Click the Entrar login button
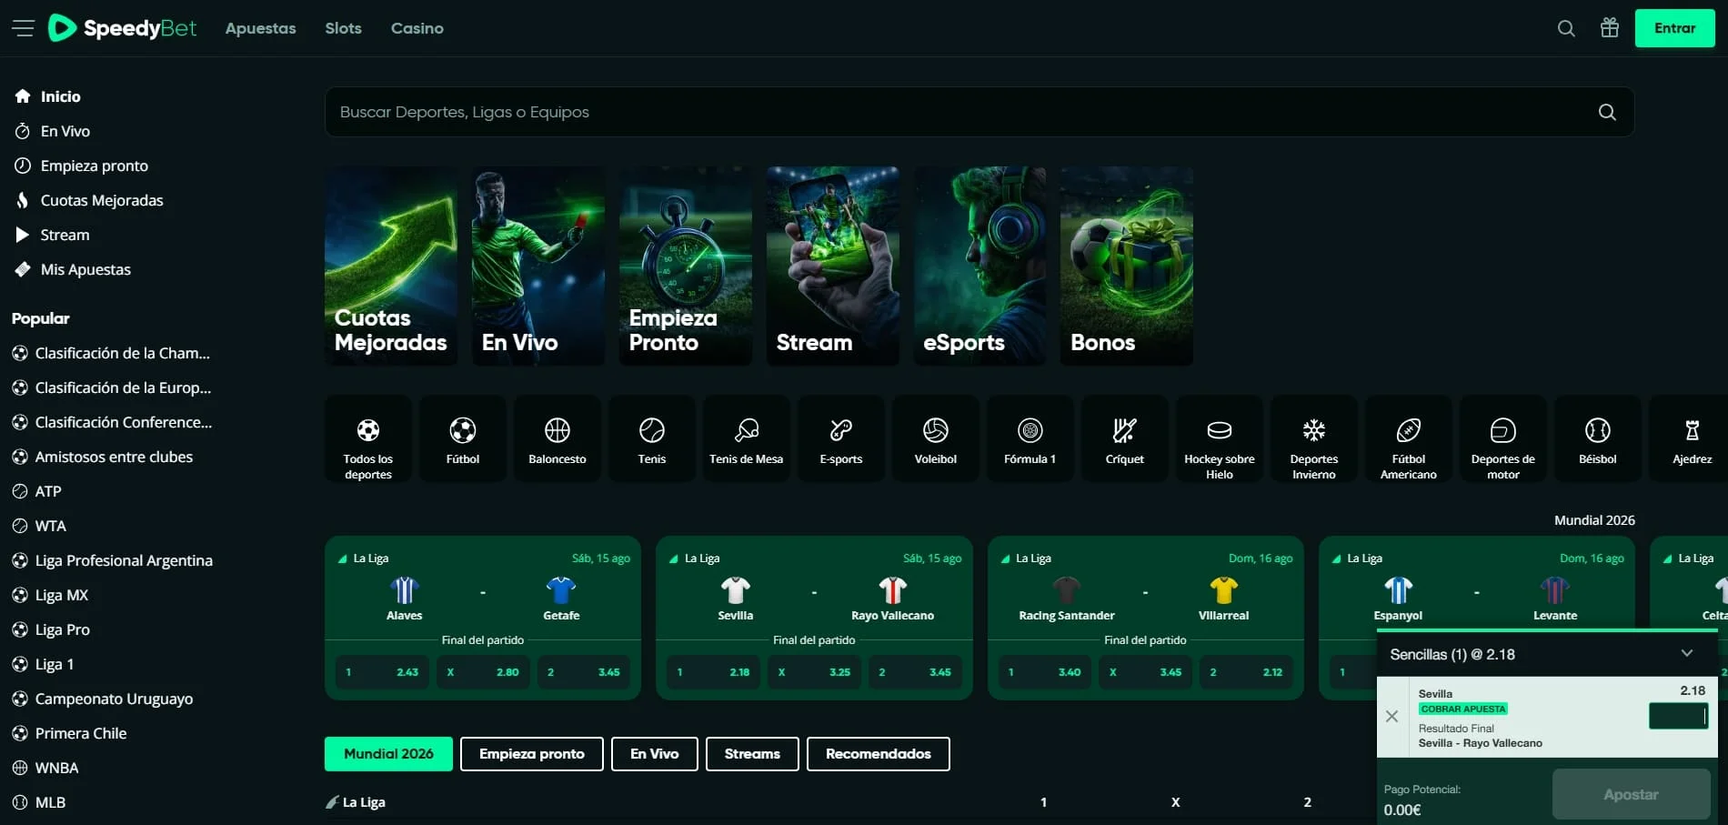The image size is (1728, 825). (x=1674, y=28)
